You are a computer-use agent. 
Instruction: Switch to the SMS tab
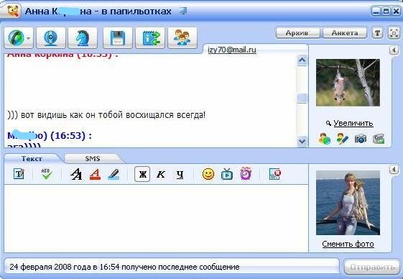coord(93,158)
